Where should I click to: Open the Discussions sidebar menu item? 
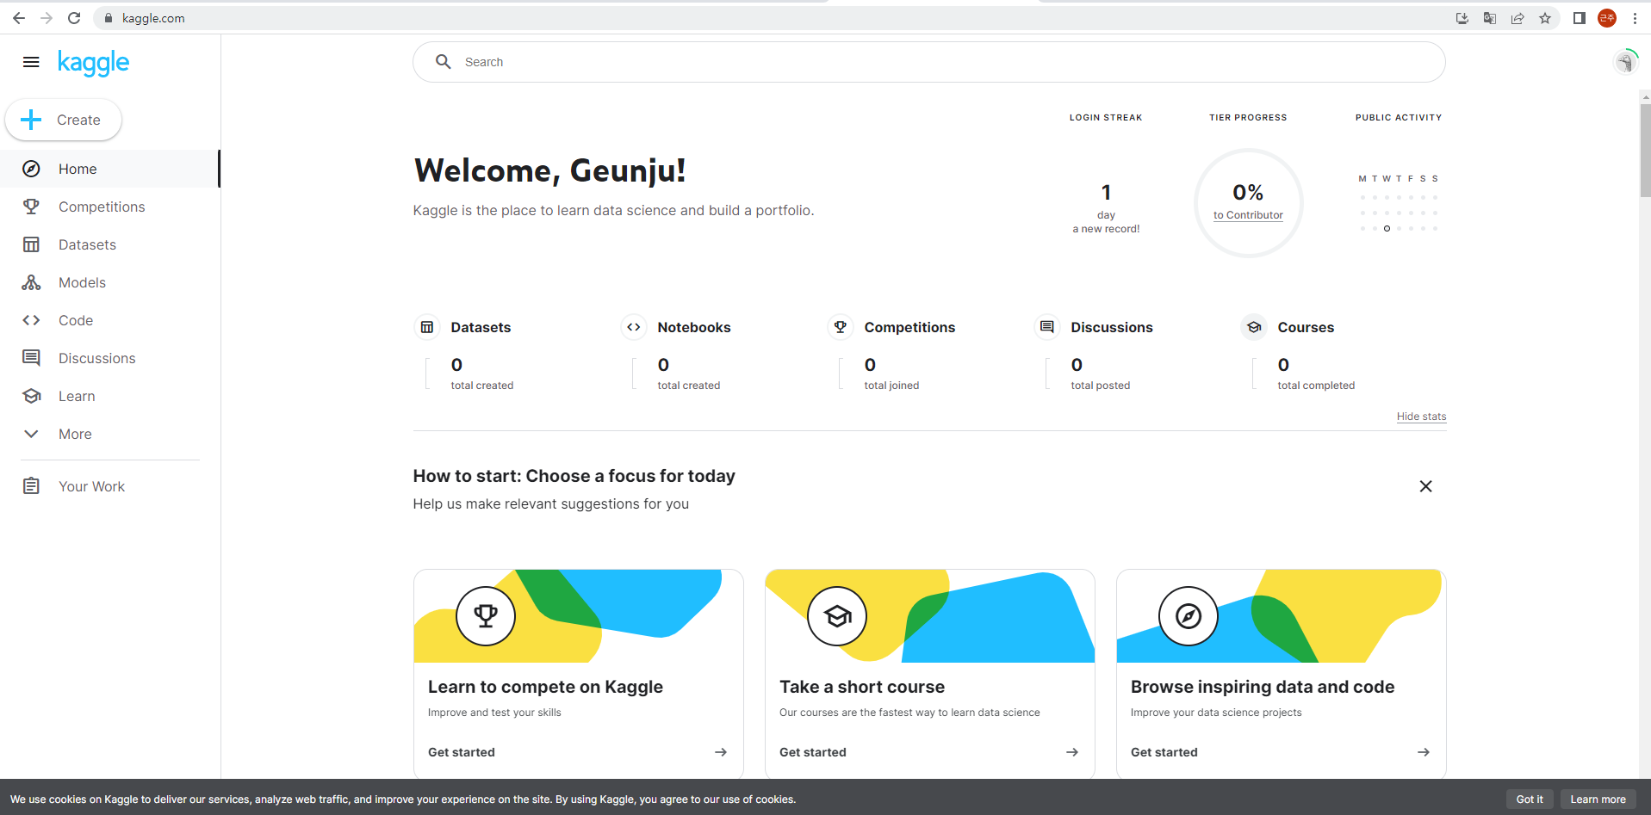click(x=109, y=358)
